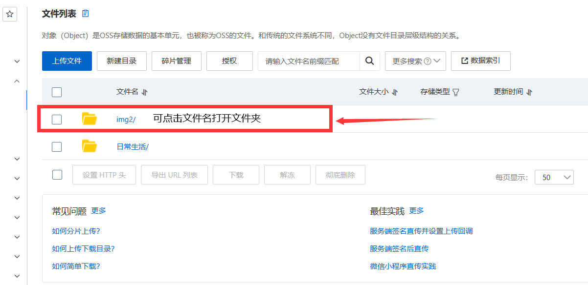The image size is (588, 285).
Task: Click the 文件名 sort arrows icon
Action: pyautogui.click(x=144, y=92)
